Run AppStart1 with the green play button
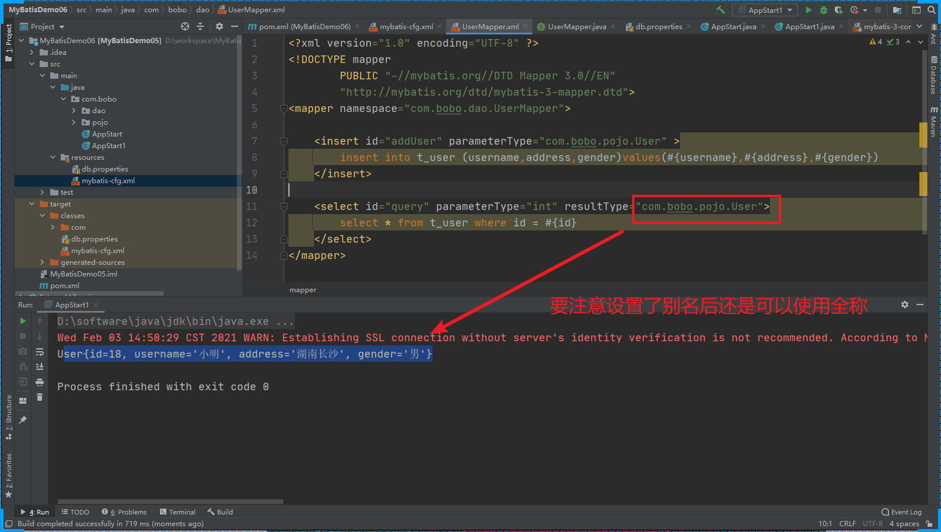 pos(808,10)
